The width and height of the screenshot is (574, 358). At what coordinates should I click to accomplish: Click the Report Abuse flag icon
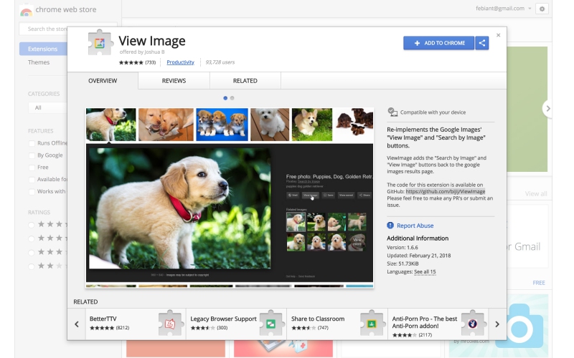pos(391,226)
